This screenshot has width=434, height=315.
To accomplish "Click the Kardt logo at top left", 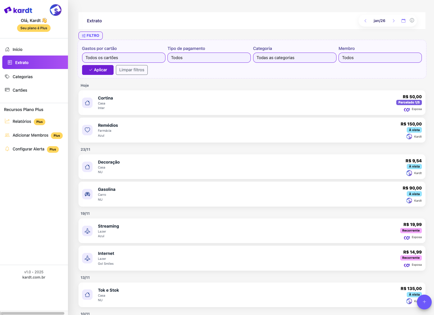I will pyautogui.click(x=18, y=11).
